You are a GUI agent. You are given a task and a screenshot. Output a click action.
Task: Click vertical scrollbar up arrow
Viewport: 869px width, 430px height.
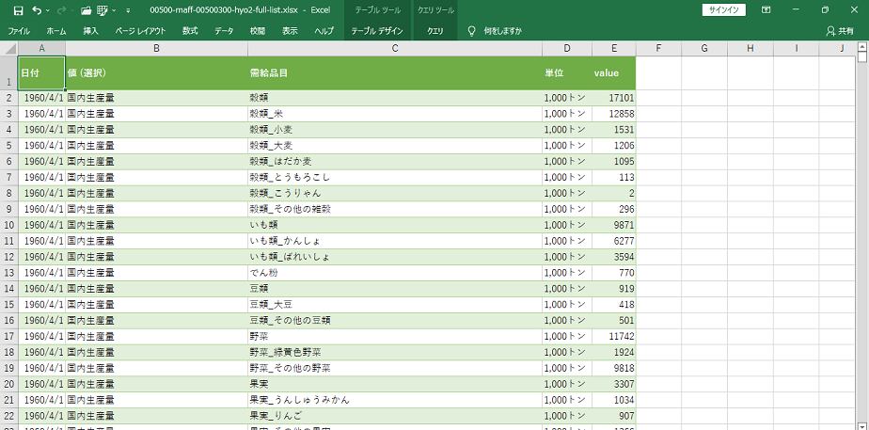pyautogui.click(x=862, y=56)
